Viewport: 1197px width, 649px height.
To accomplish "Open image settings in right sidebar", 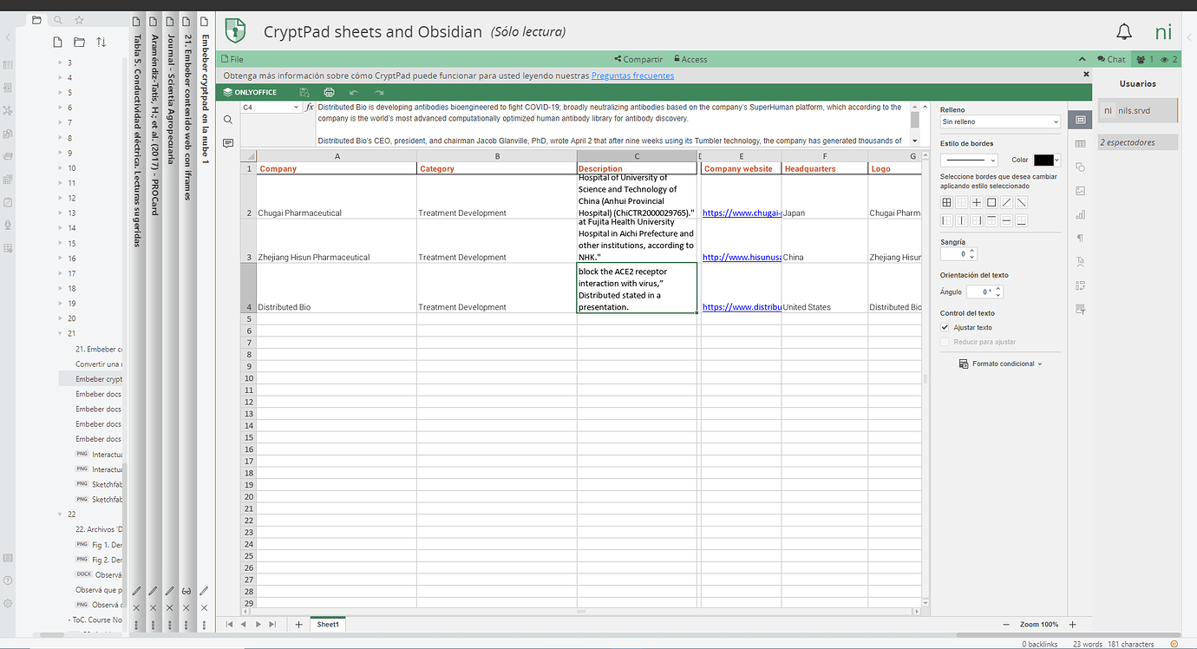I will 1080,190.
